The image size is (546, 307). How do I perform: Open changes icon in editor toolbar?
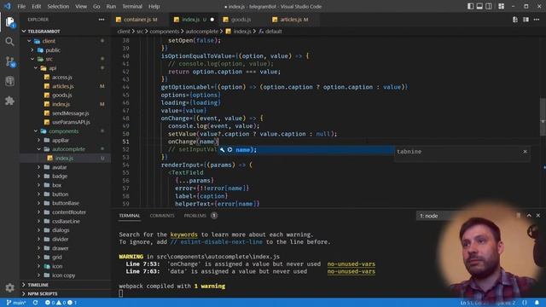point(515,20)
